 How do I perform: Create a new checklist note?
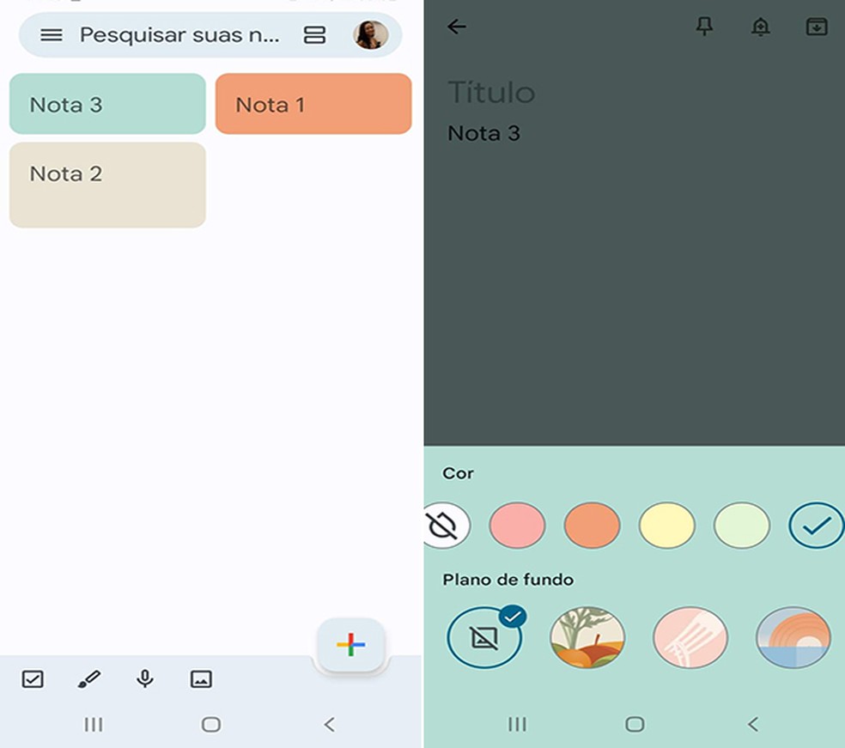(33, 679)
